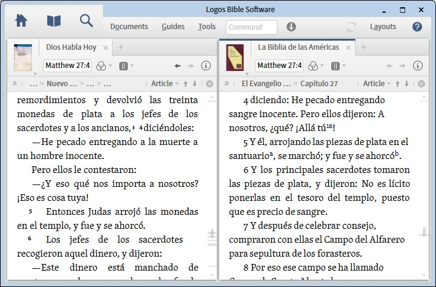The image size is (436, 287).
Task: Open footnote a after santuario
Action: tap(271, 154)
